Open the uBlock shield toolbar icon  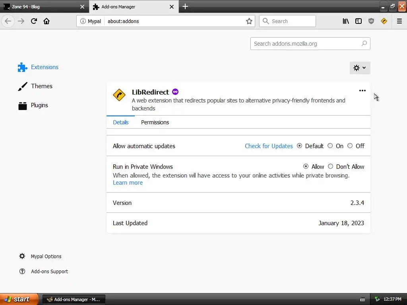point(371,21)
